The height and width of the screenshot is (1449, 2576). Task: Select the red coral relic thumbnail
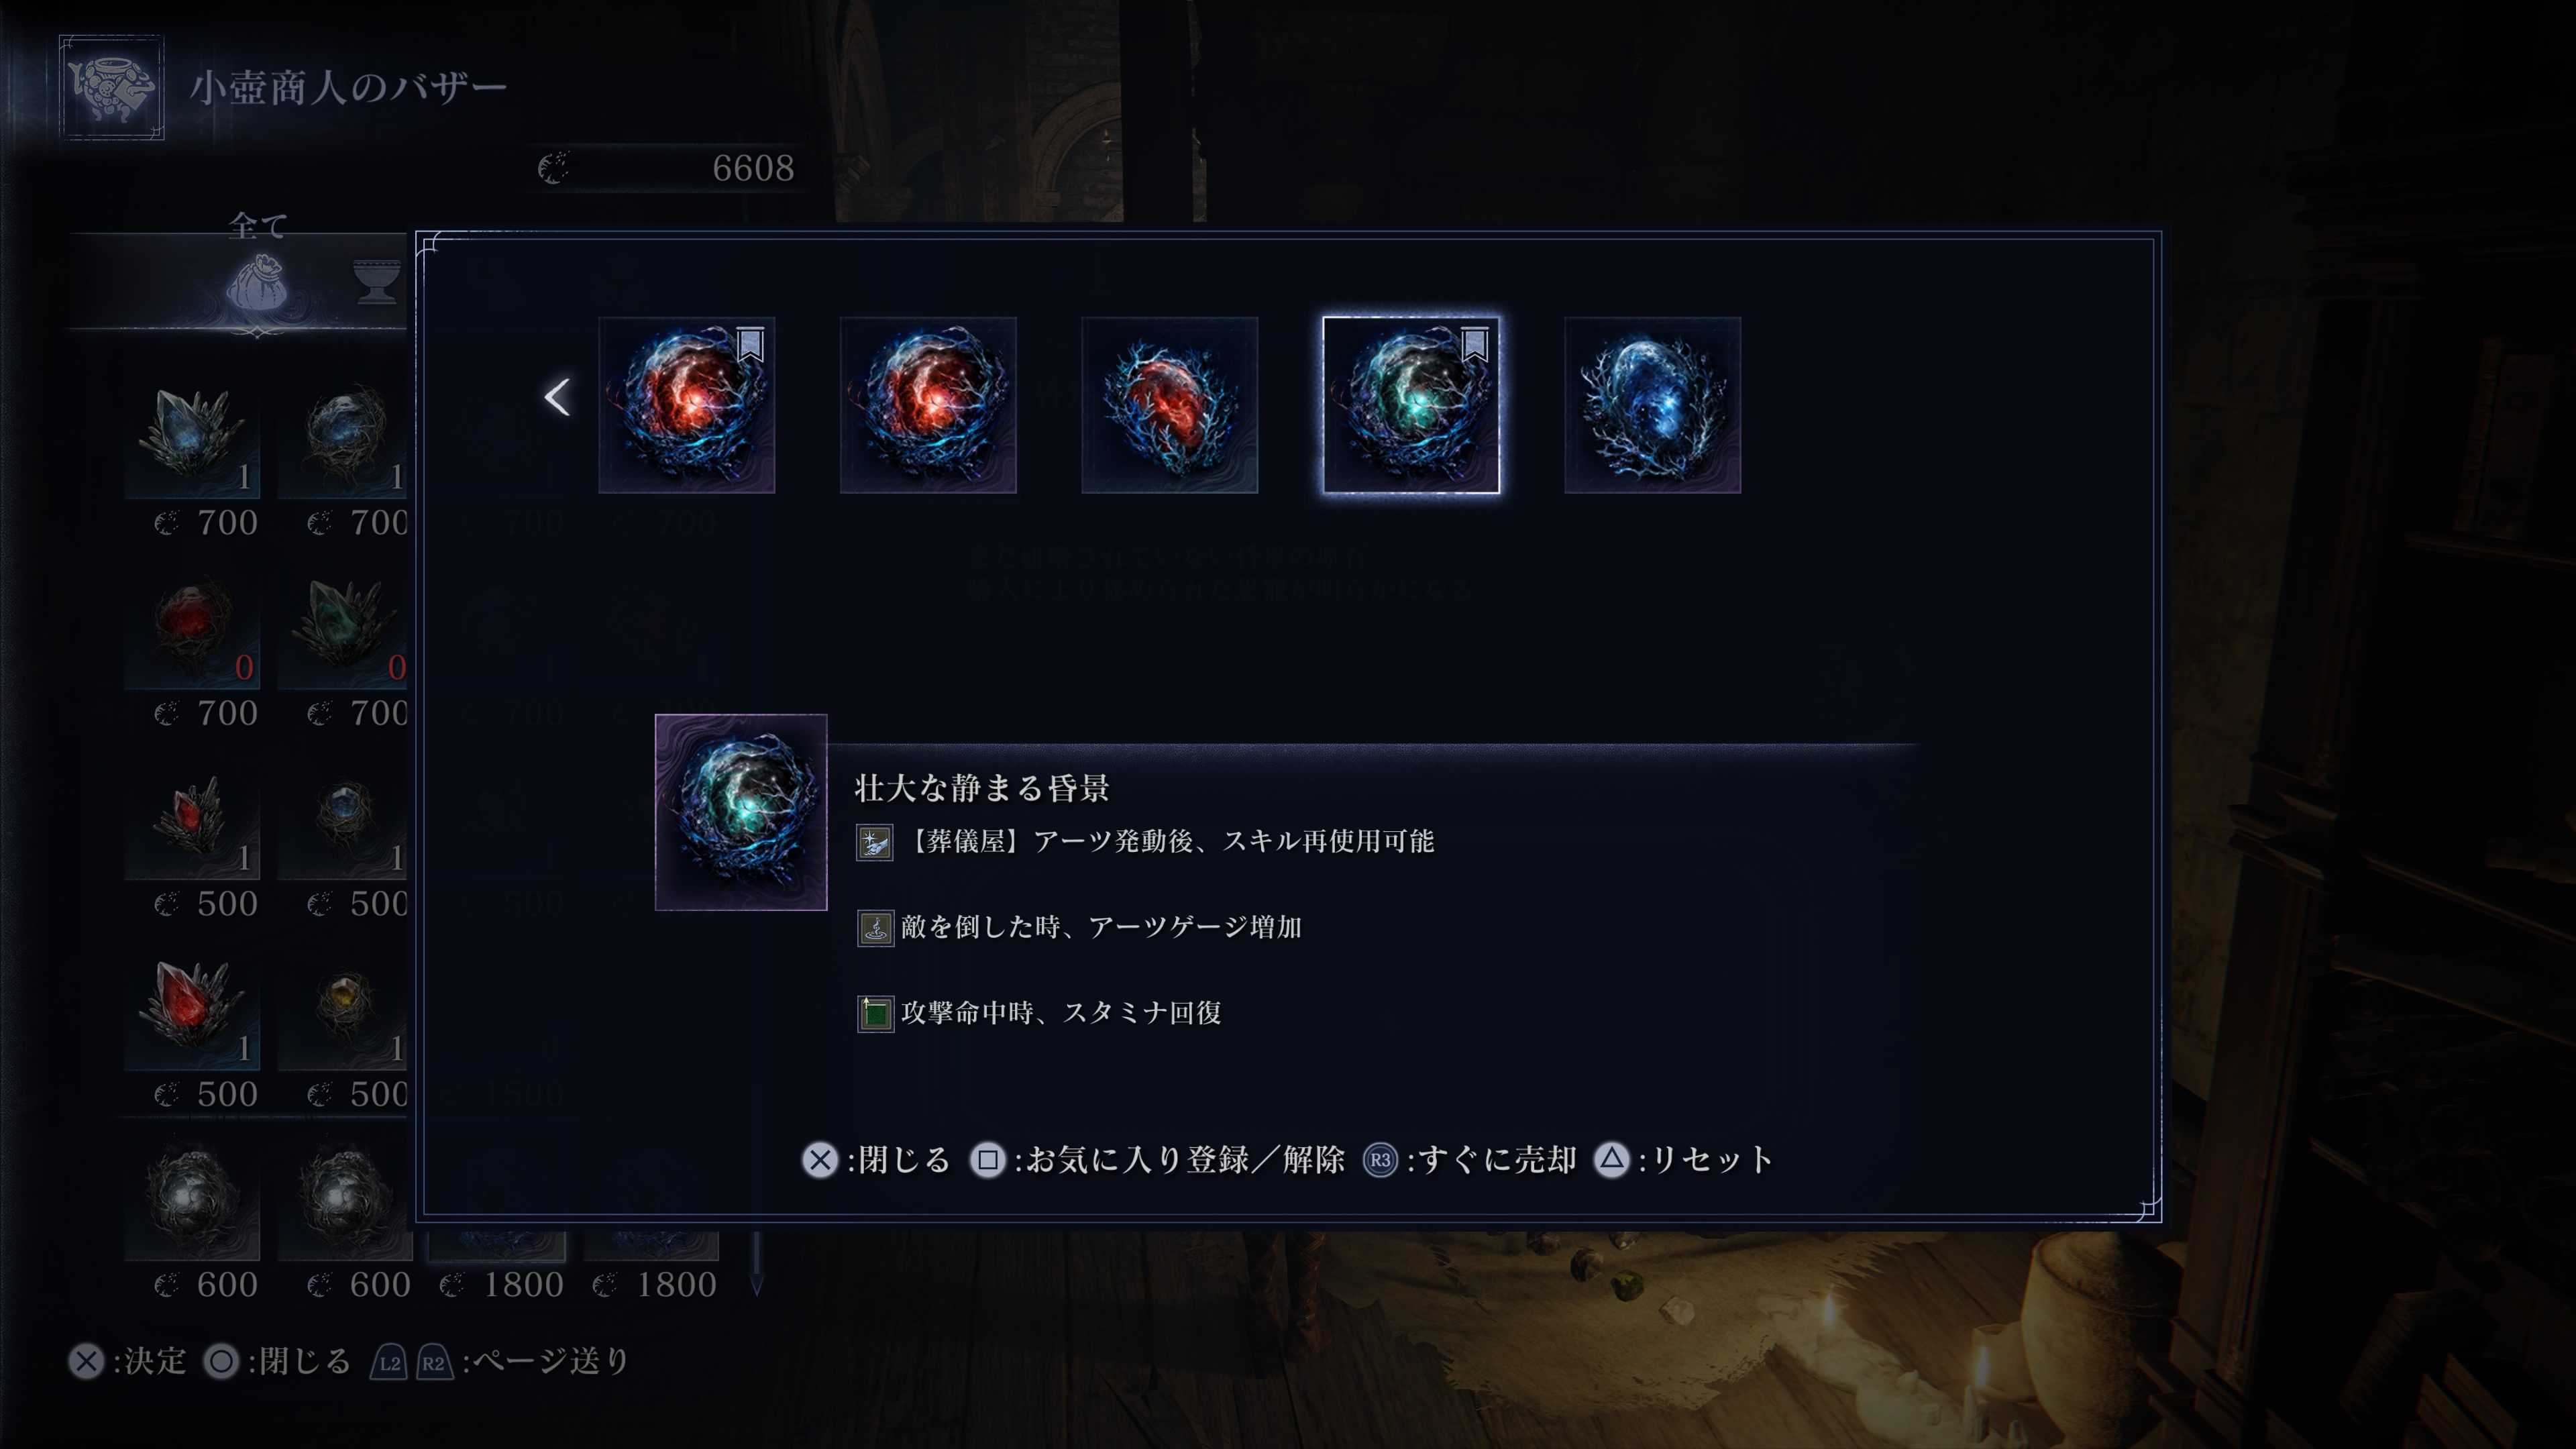click(x=1169, y=405)
